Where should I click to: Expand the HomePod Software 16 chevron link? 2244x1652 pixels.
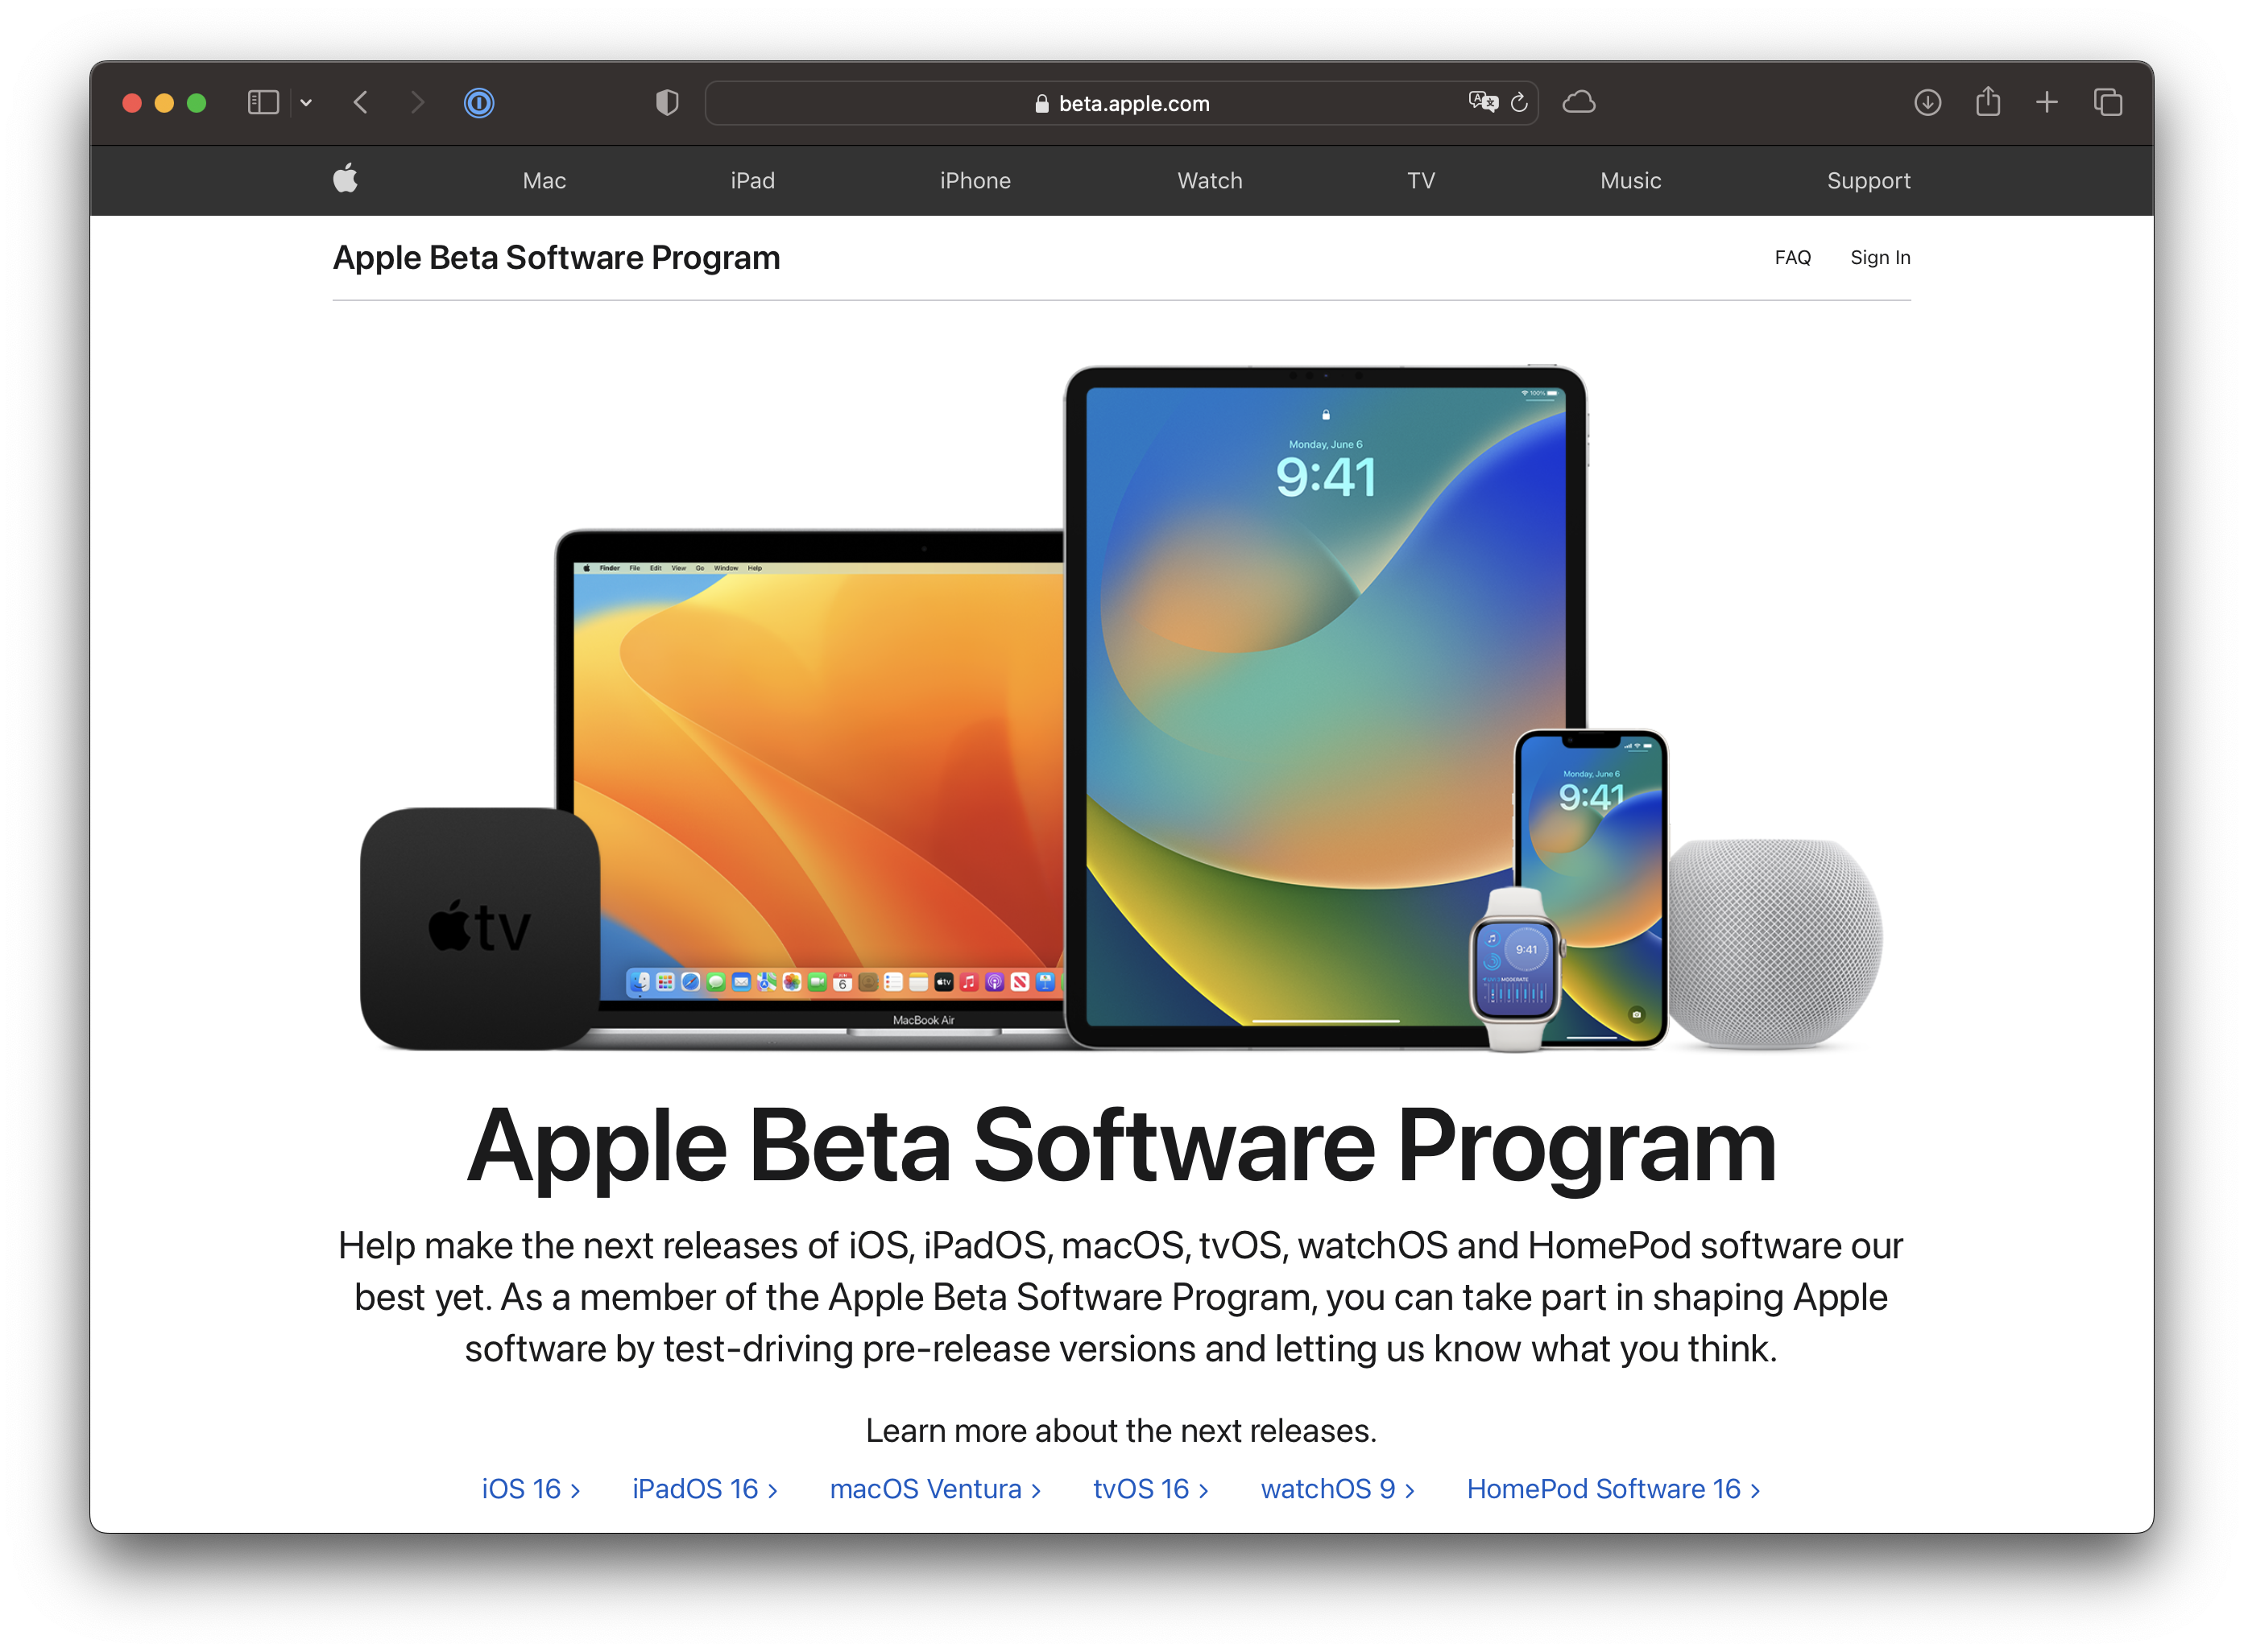1757,1489
